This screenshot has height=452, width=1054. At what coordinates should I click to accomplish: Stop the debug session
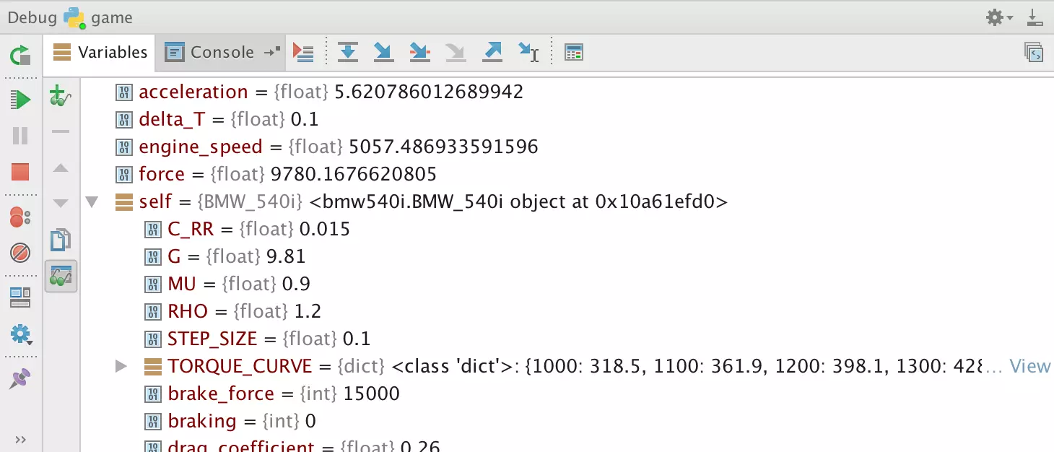(x=20, y=172)
